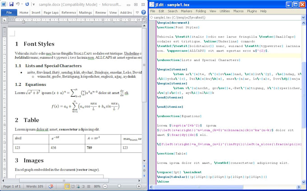Click the Words: 105 count in status bar
This screenshot has width=307, height=191.
(x=35, y=186)
